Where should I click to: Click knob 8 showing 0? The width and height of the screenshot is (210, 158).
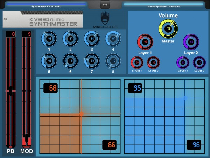click(113, 61)
